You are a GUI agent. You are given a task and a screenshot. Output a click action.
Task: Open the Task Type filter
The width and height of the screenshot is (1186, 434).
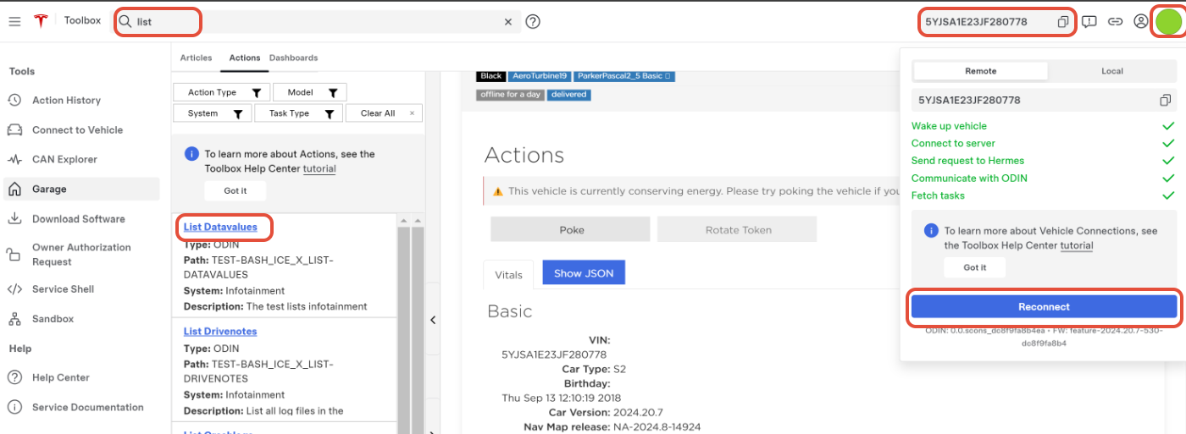[x=298, y=113]
